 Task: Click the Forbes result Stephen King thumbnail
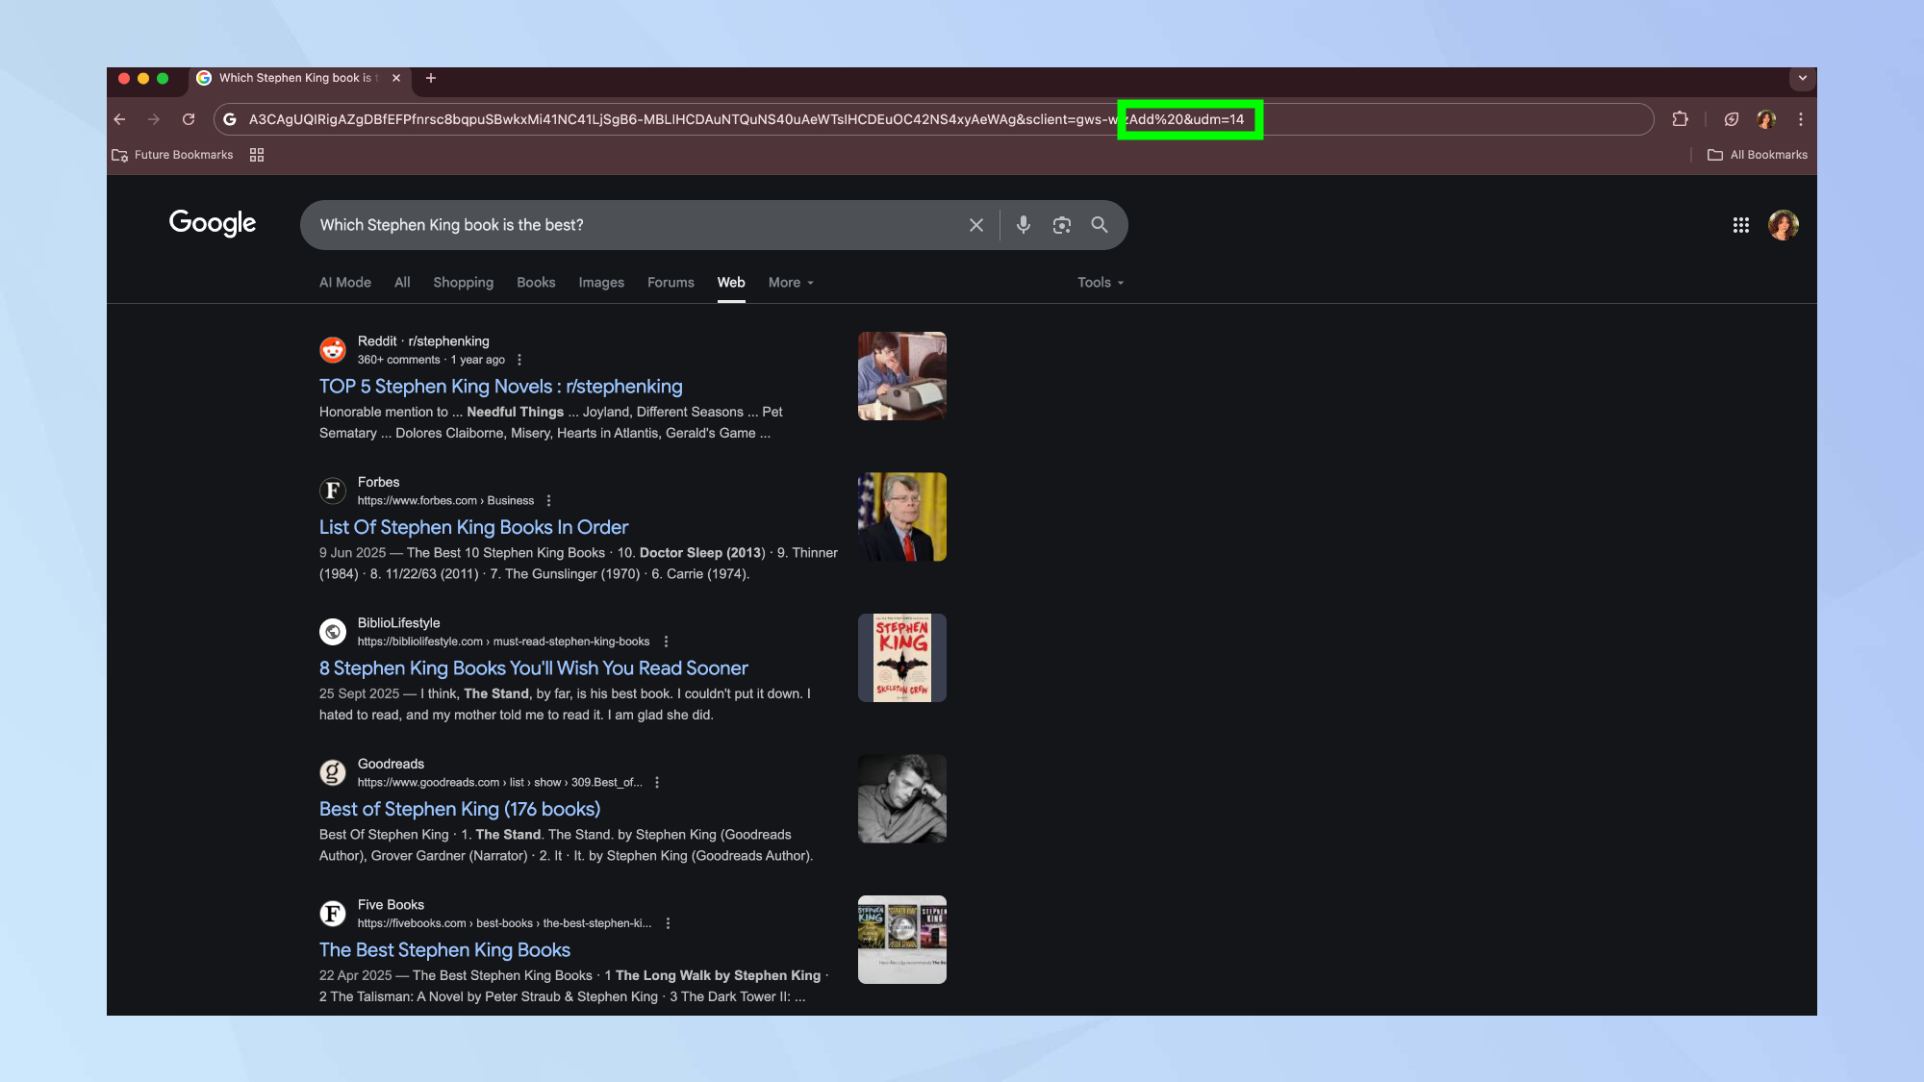tap(901, 516)
